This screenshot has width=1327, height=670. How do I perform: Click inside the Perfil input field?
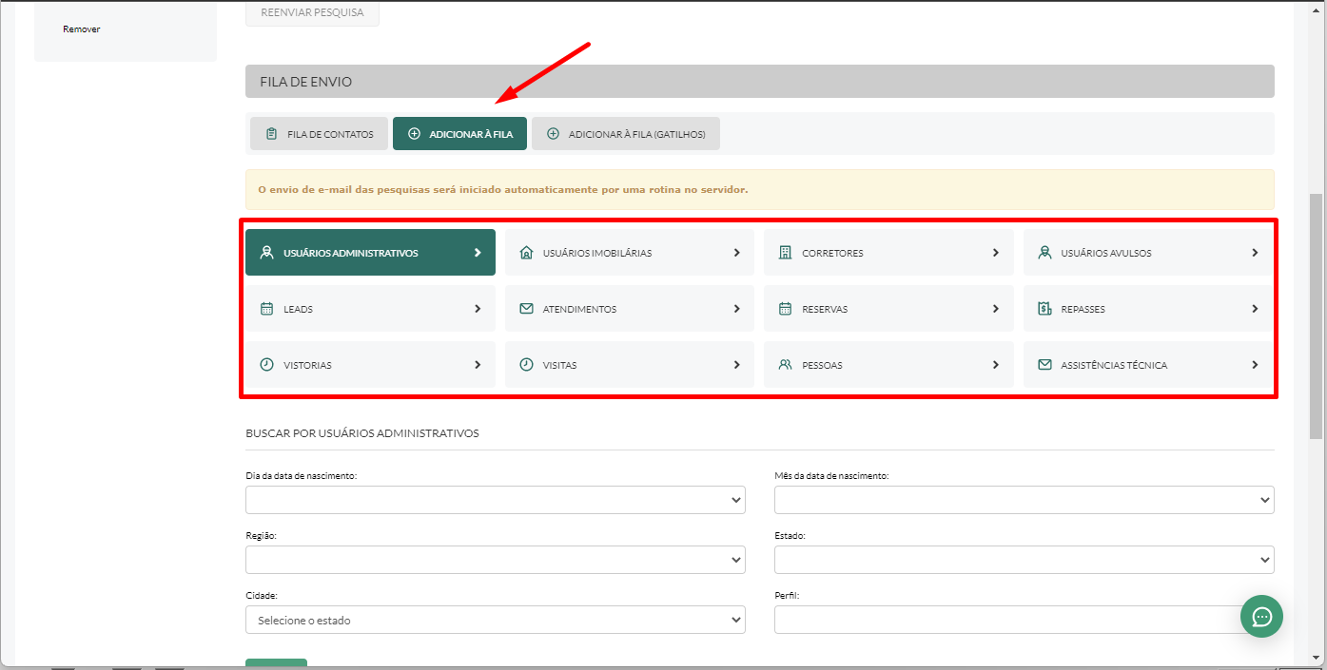(x=1025, y=620)
